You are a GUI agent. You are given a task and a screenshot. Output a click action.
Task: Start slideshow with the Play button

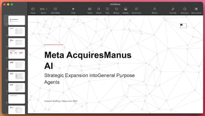(73, 9)
